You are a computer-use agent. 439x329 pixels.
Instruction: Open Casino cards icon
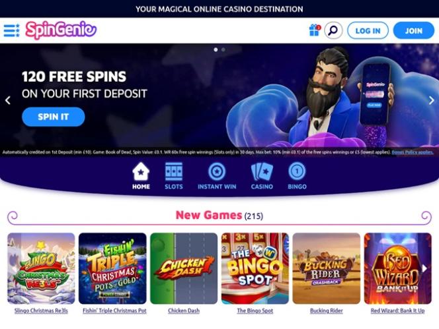click(262, 171)
